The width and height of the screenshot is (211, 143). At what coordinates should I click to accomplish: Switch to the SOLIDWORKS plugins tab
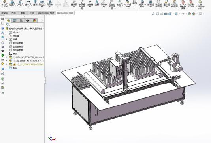coord(46,13)
